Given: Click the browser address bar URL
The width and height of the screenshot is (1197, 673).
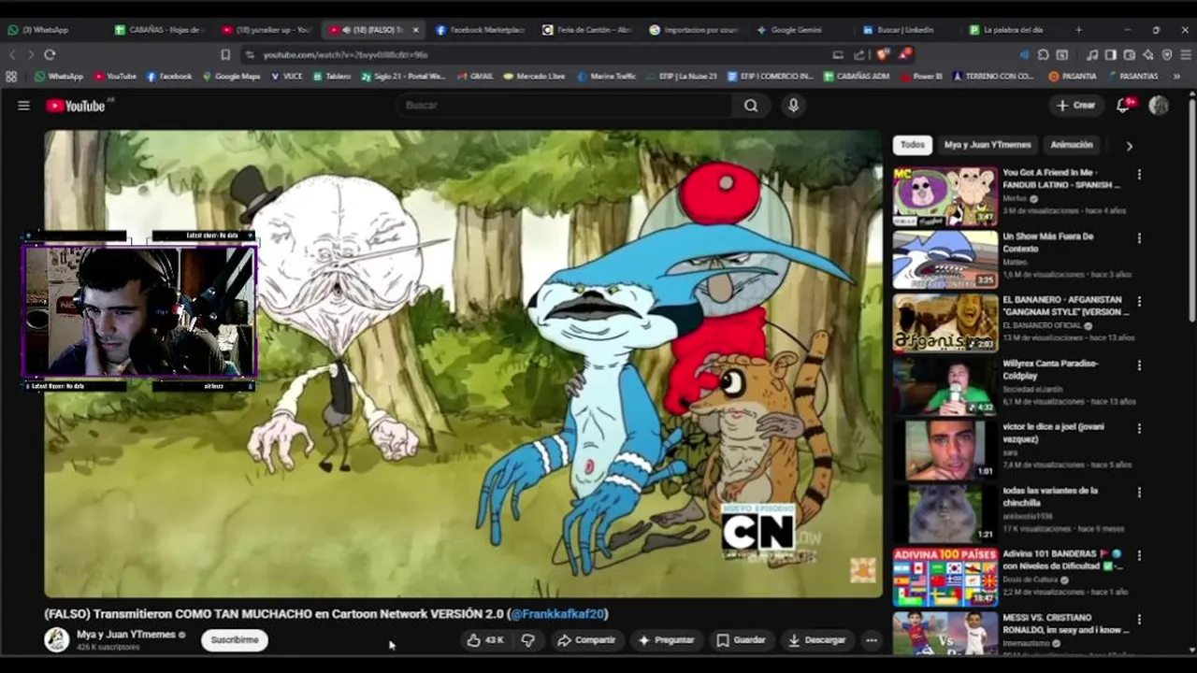Looking at the screenshot, I should [x=345, y=55].
